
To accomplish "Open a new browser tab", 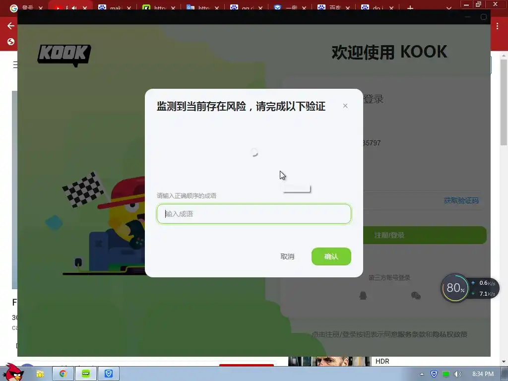I will [410, 8].
